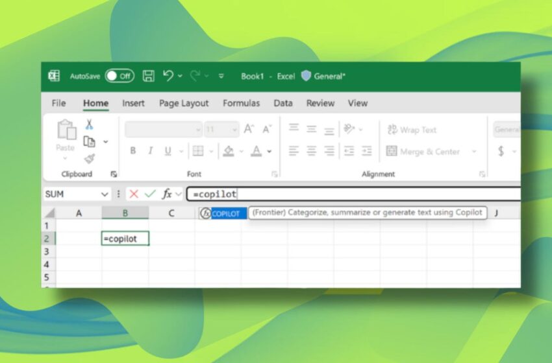Toggle Wrap Text
The height and width of the screenshot is (363, 552).
pos(412,130)
